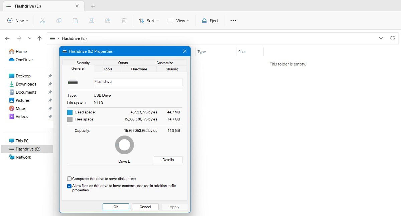Eject the flash drive using the Eject icon
401x216 pixels.
(210, 20)
